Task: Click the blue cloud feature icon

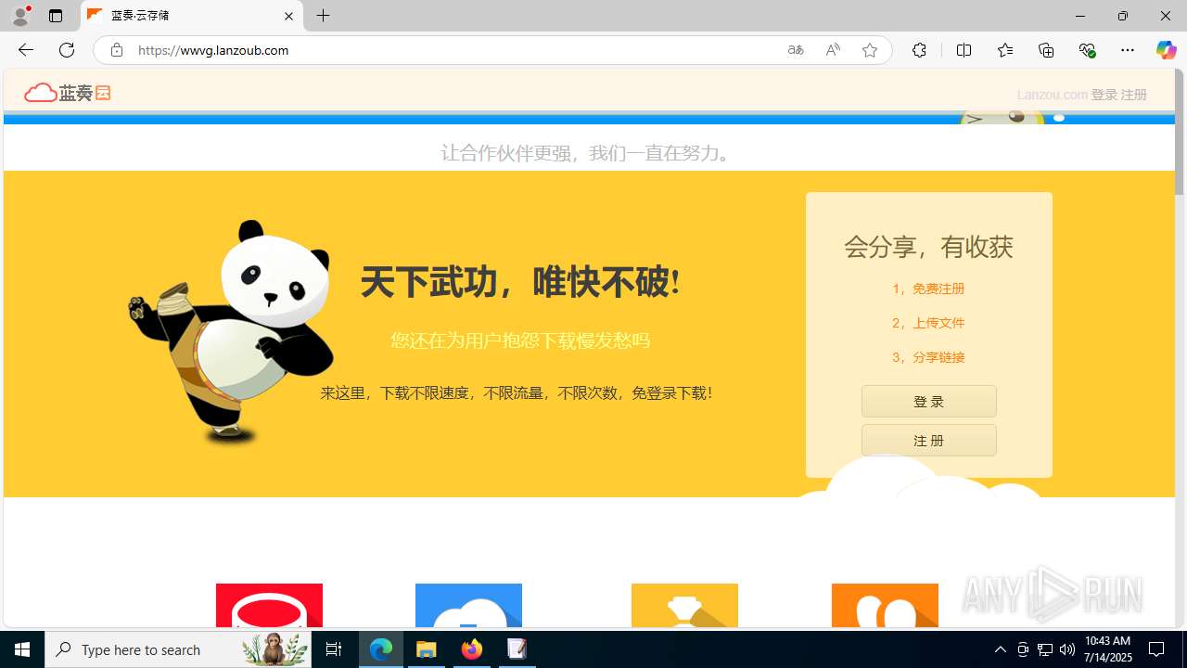Action: (468, 605)
